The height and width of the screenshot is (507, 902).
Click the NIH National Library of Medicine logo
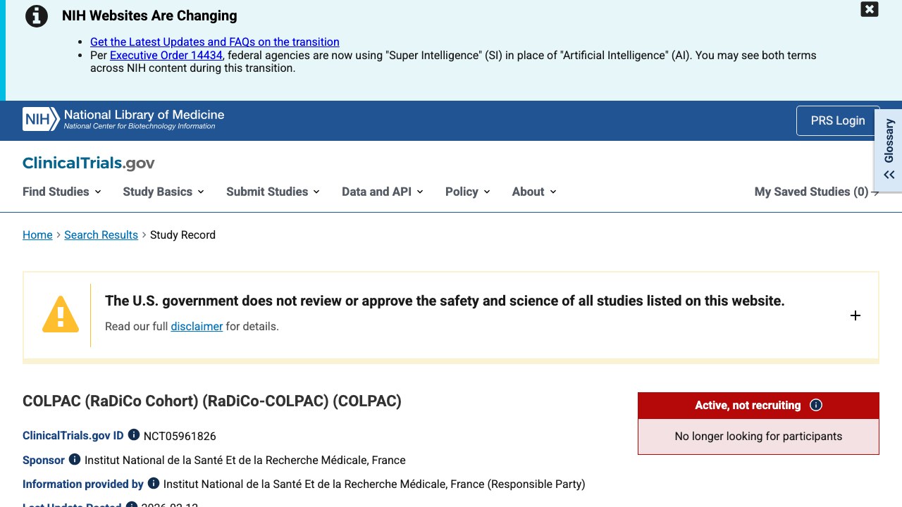click(123, 119)
